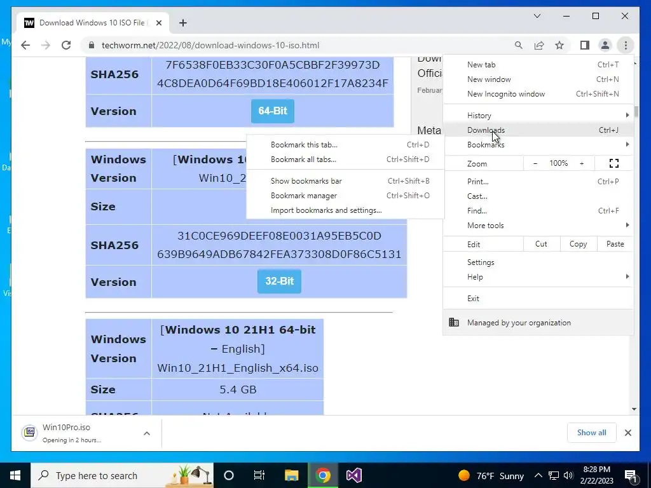Viewport: 651px width, 488px height.
Task: Click the browser back arrow
Action: (x=25, y=45)
